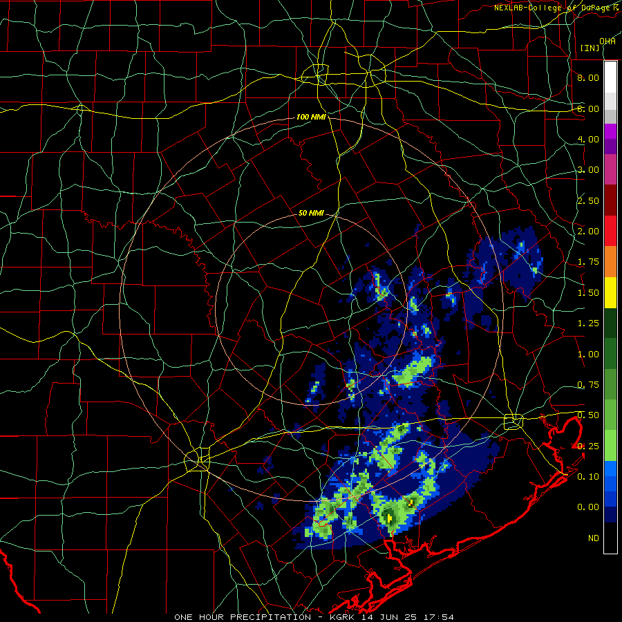The height and width of the screenshot is (622, 622).
Task: Click the 0.00 legend value
Action: point(588,507)
